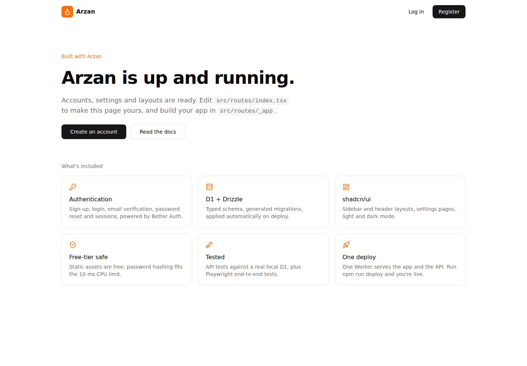527x366 pixels.
Task: Click the Arzan brand name in header
Action: [x=86, y=12]
